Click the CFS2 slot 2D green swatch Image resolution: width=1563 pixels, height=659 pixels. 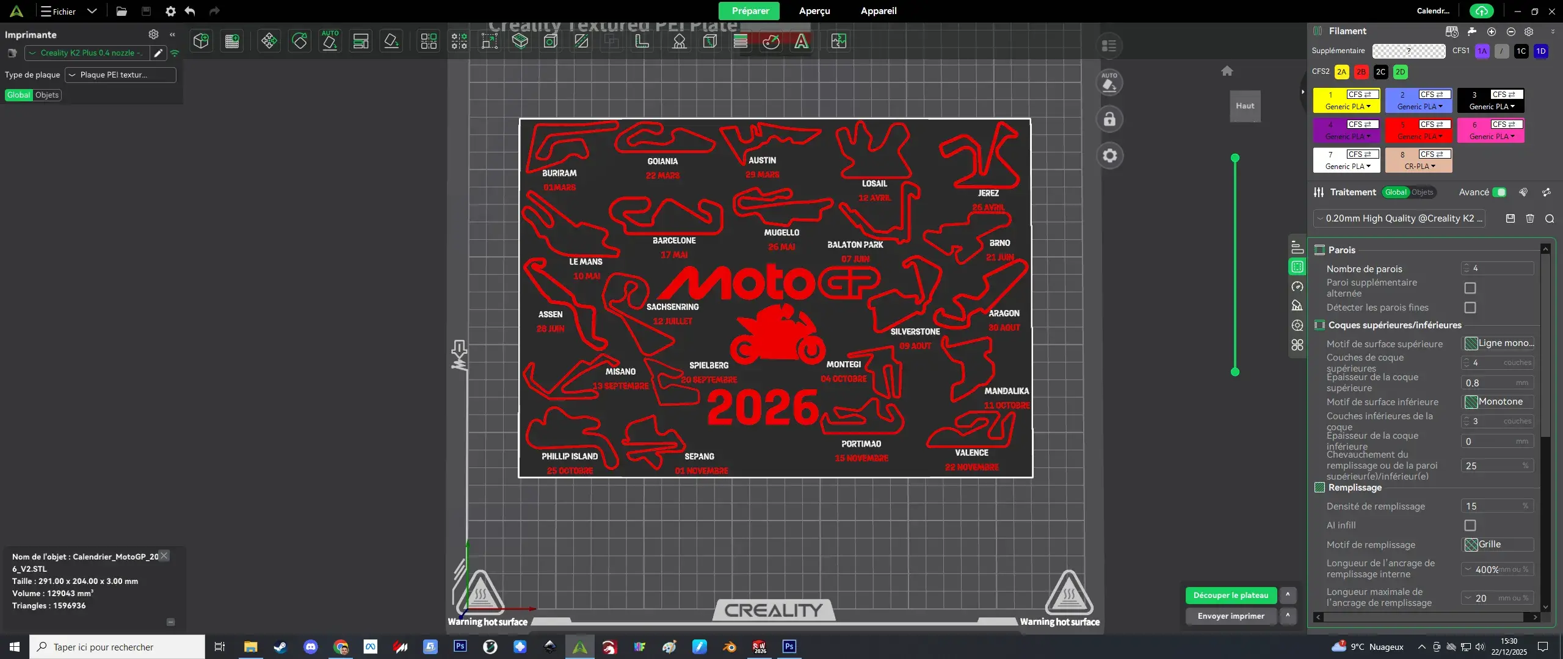1400,72
